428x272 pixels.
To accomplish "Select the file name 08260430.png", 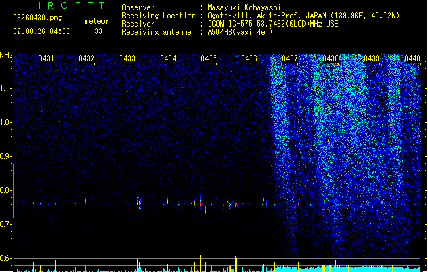I will click(37, 18).
